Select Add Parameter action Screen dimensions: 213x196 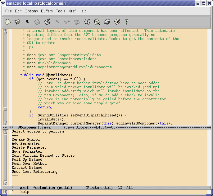(x=26, y=143)
